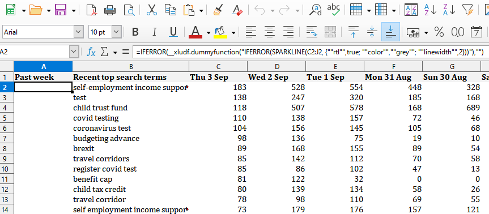Image resolution: width=489 pixels, height=214 pixels.
Task: Cut selection with the scissors icon
Action: pyautogui.click(x=151, y=10)
